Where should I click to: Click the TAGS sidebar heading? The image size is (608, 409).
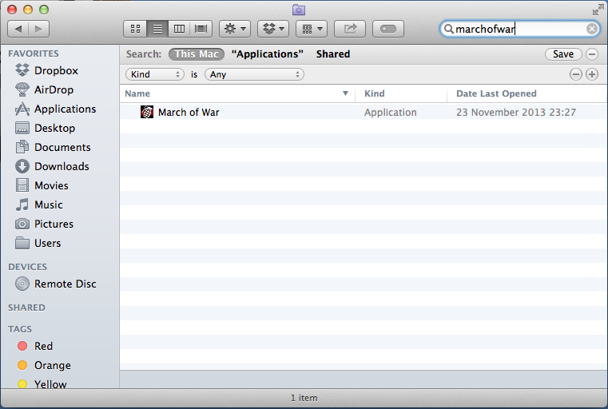[20, 330]
